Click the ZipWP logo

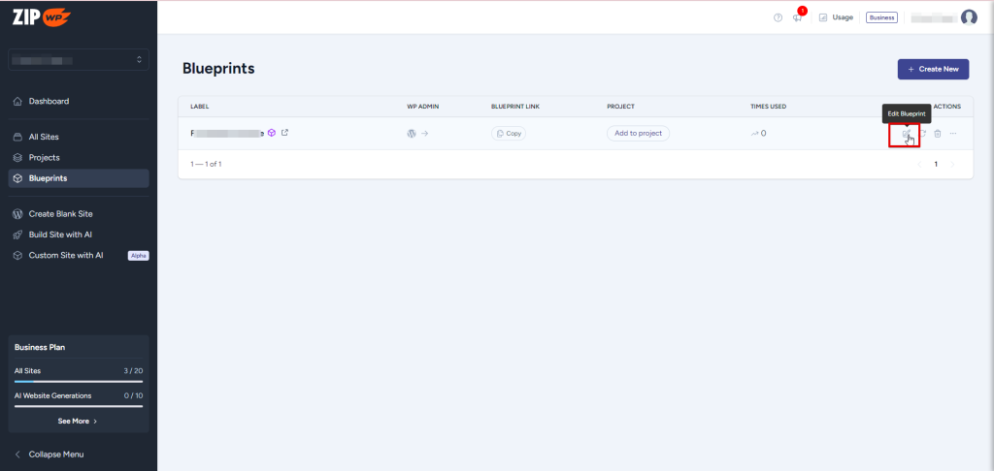42,16
